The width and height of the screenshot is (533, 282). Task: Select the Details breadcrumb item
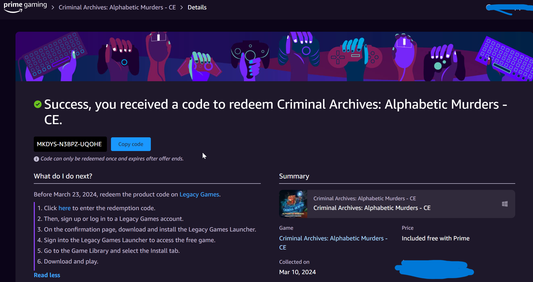(197, 7)
